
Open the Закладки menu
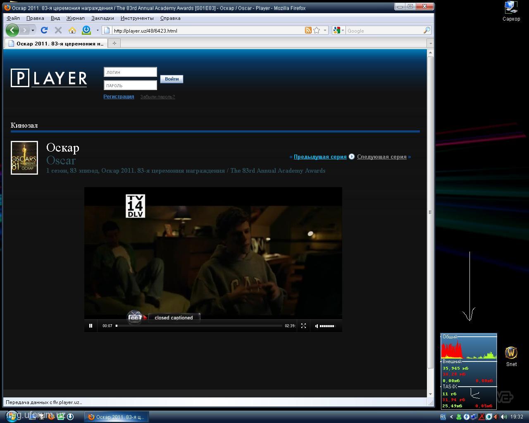(102, 18)
